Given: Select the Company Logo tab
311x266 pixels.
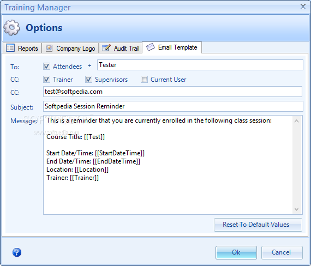Looking at the screenshot, I should 70,48.
